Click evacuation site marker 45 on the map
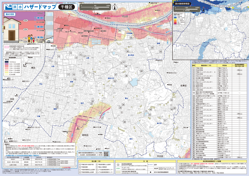 coord(120,31)
